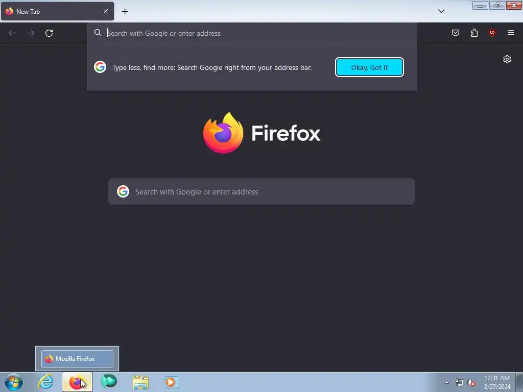Reload the current page

49,33
